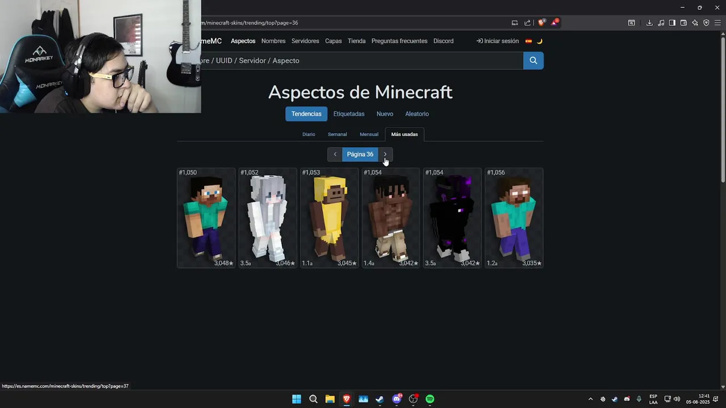Click the Brave Shields lion icon
The image size is (726, 408).
point(541,23)
